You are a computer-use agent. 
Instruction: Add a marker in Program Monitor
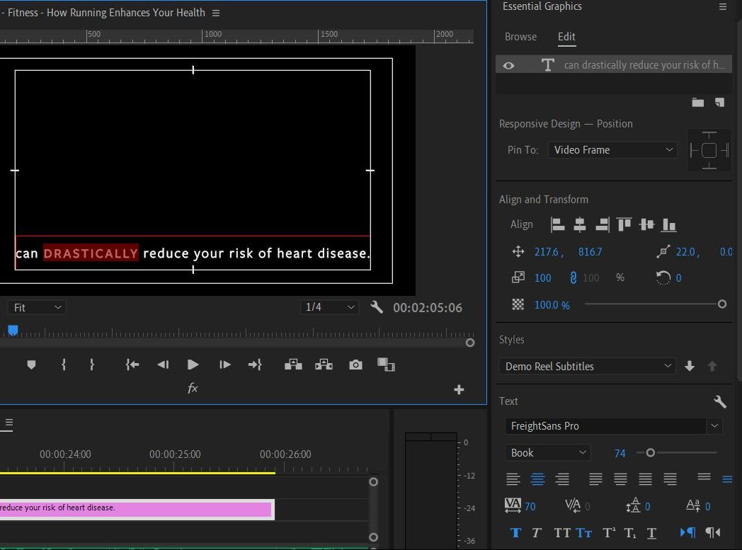click(x=31, y=365)
